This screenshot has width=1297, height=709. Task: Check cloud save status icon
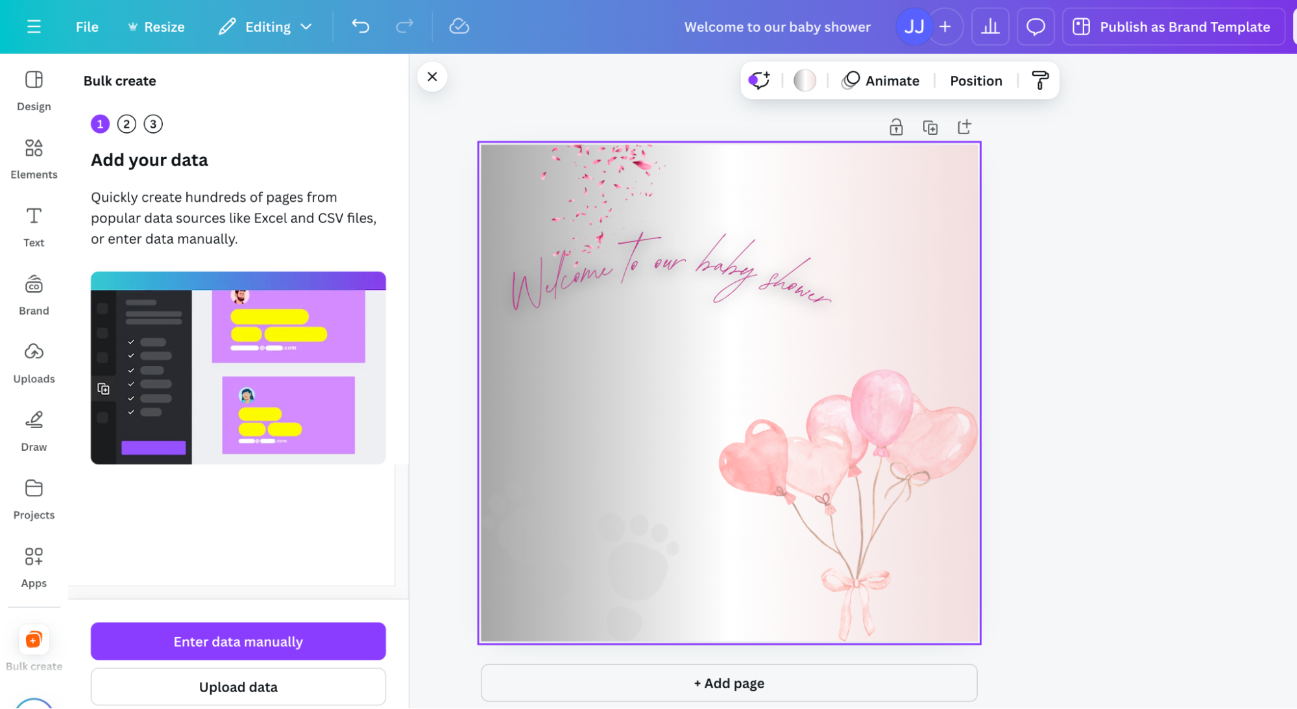[459, 26]
